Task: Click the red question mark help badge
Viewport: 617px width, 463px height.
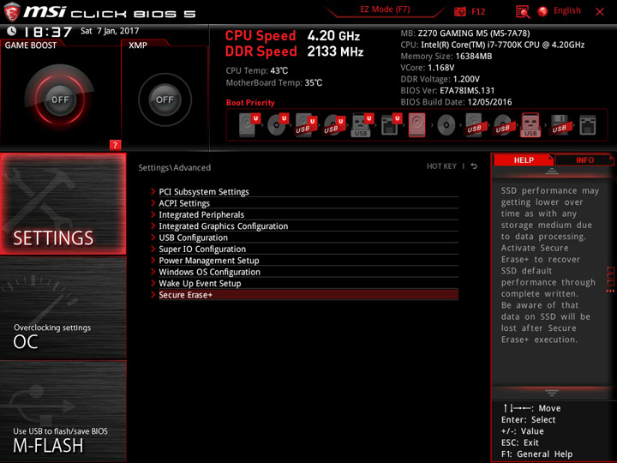Action: (115, 145)
